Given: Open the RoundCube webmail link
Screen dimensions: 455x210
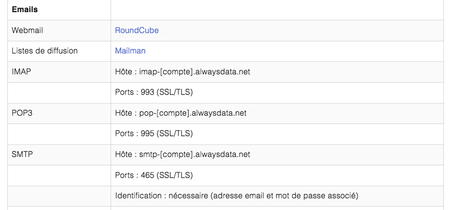Looking at the screenshot, I should tap(136, 30).
